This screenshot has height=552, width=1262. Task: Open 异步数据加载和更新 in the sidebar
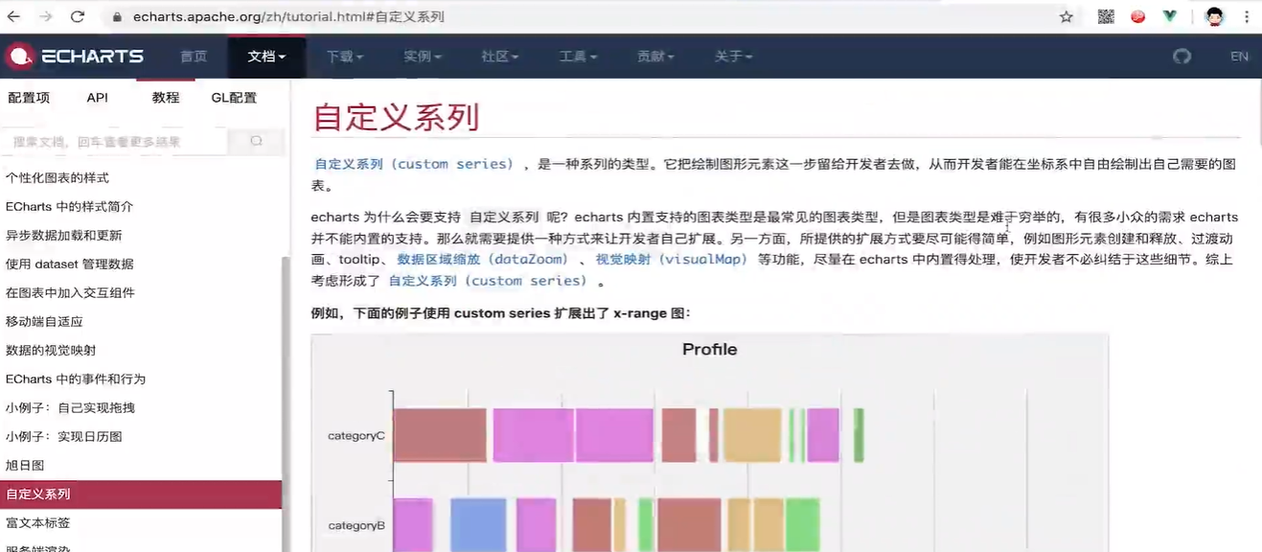[63, 236]
